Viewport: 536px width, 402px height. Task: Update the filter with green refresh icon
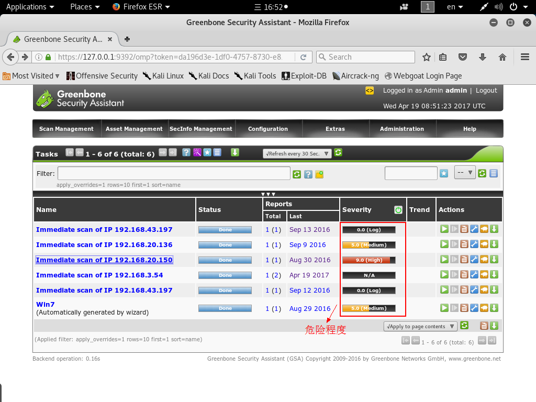pos(297,174)
